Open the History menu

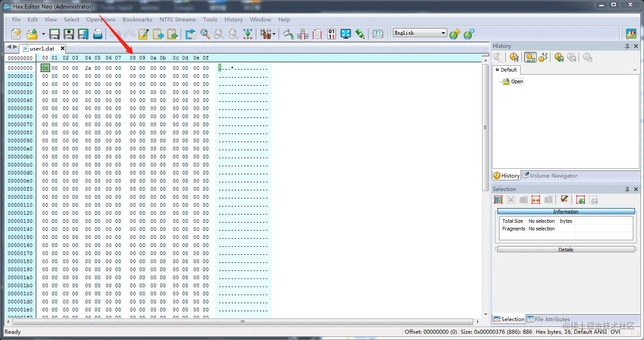point(233,20)
